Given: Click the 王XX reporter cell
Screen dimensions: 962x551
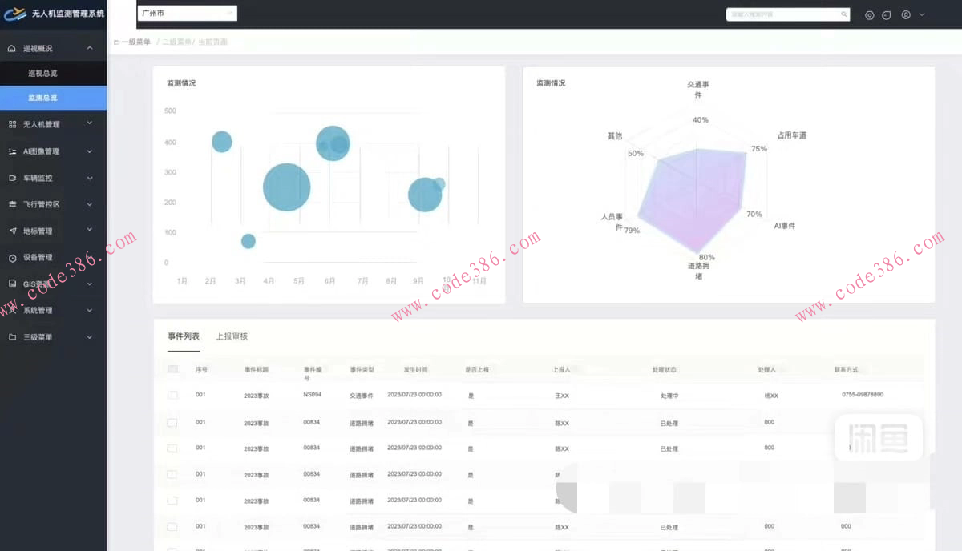Looking at the screenshot, I should 562,396.
